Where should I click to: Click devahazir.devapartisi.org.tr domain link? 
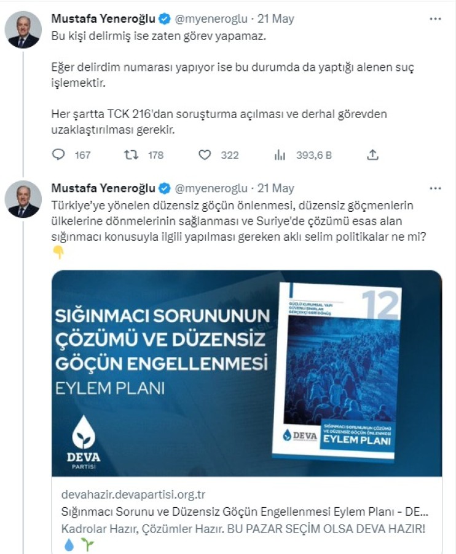pyautogui.click(x=133, y=494)
